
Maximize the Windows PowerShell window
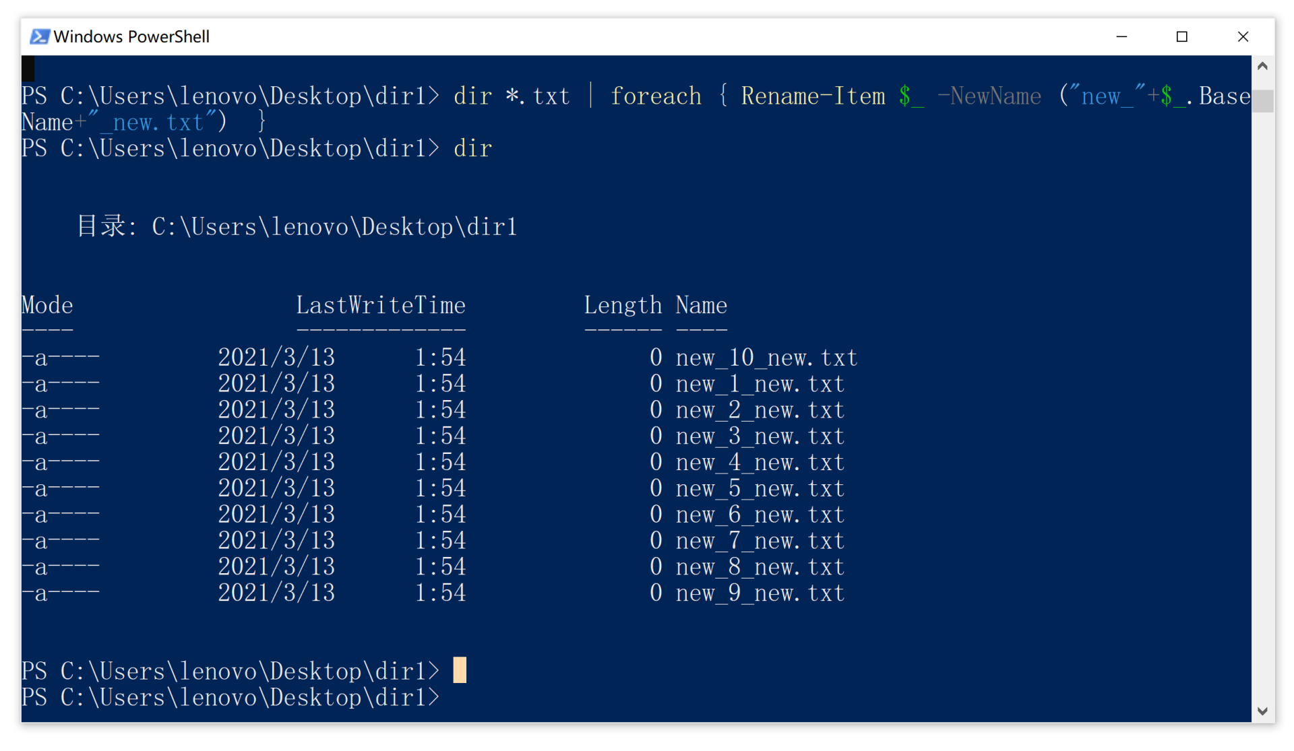coord(1182,36)
